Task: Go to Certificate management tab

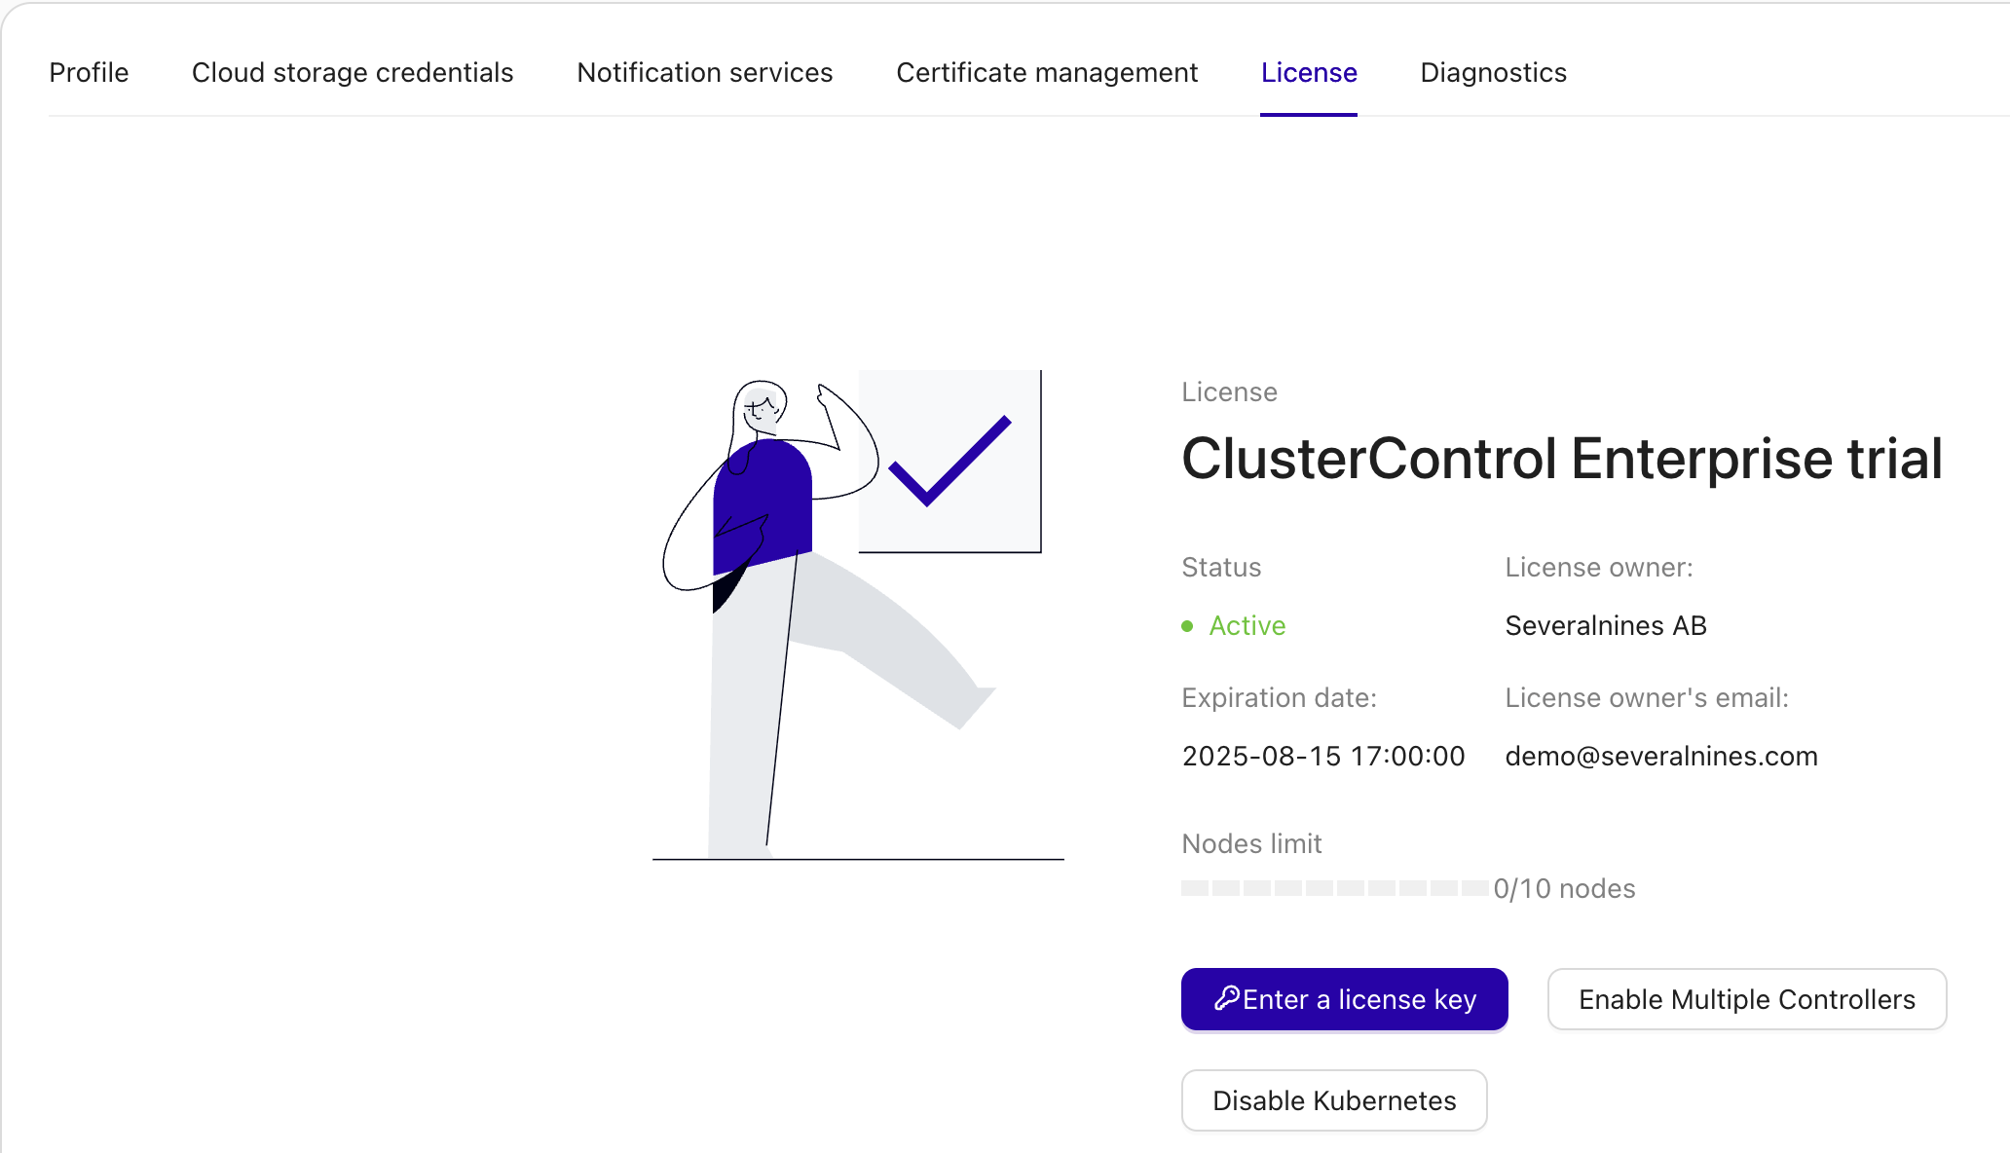Action: (x=1047, y=73)
